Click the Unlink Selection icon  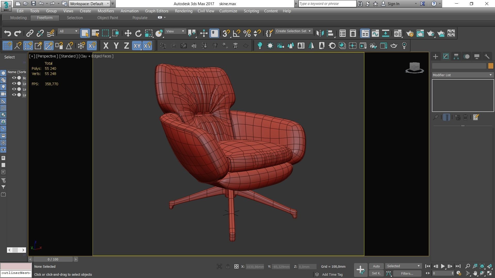coord(40,33)
